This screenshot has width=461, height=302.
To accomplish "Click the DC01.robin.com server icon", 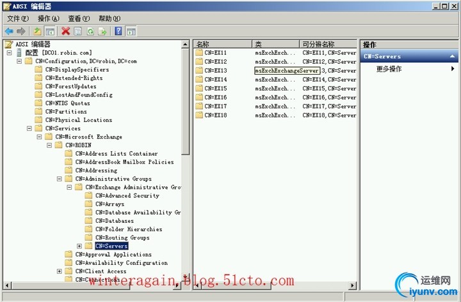I will (19, 53).
